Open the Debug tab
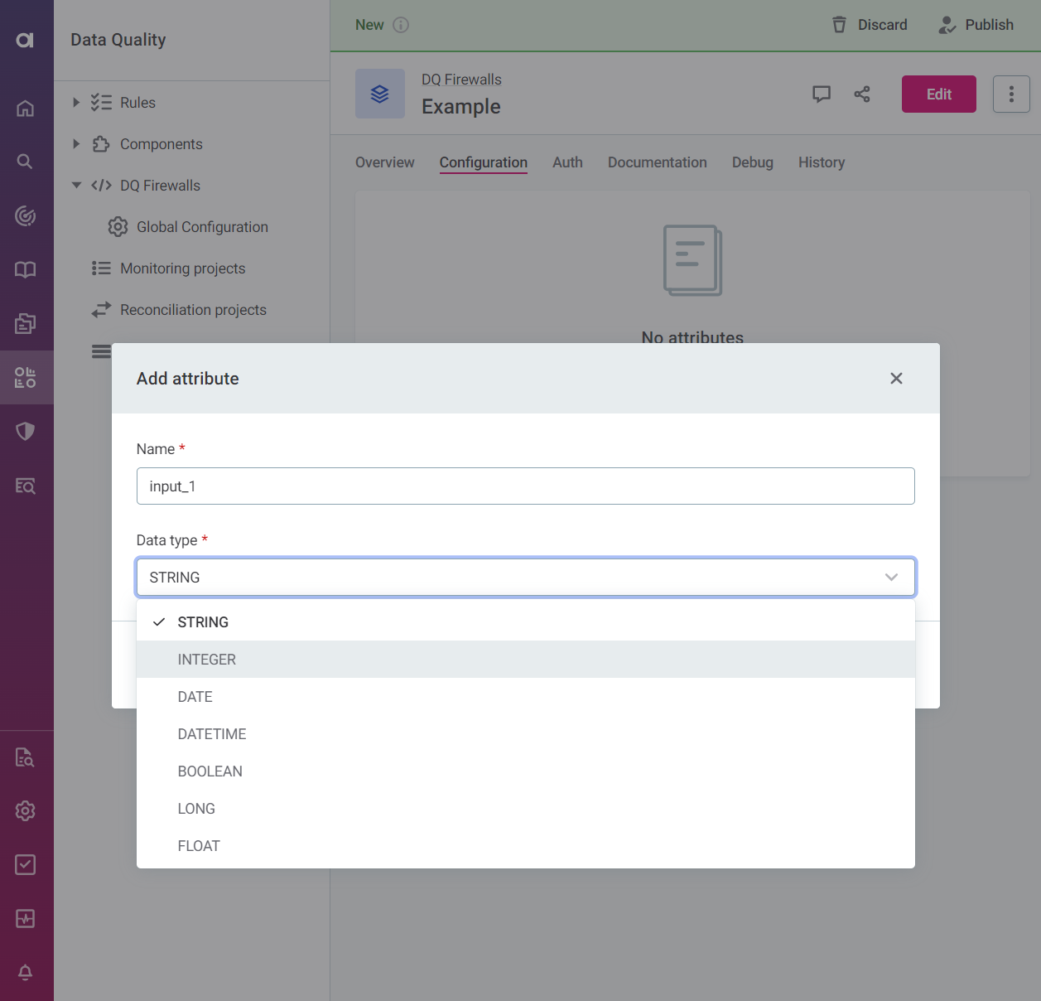The image size is (1041, 1001). [751, 162]
